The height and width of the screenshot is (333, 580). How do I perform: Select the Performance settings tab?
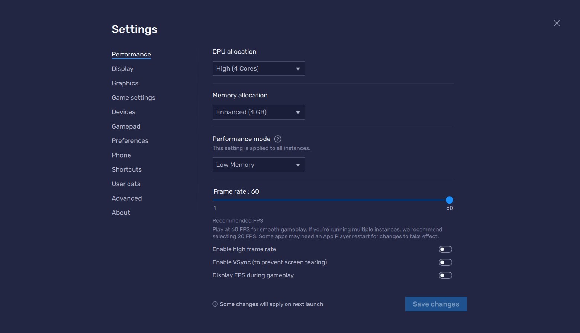point(131,54)
